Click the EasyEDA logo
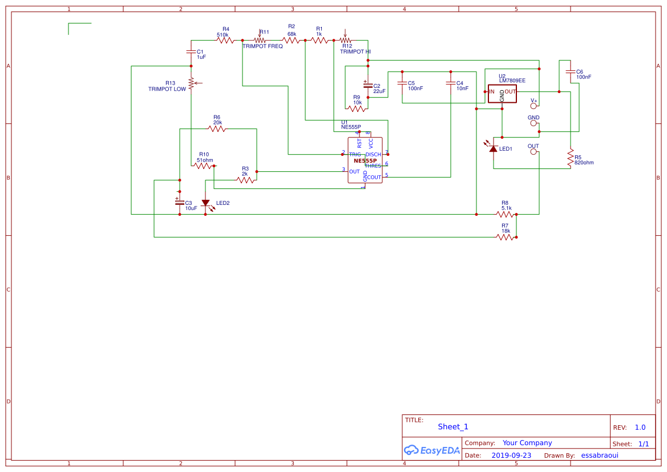The height and width of the screenshot is (472, 667). point(432,450)
